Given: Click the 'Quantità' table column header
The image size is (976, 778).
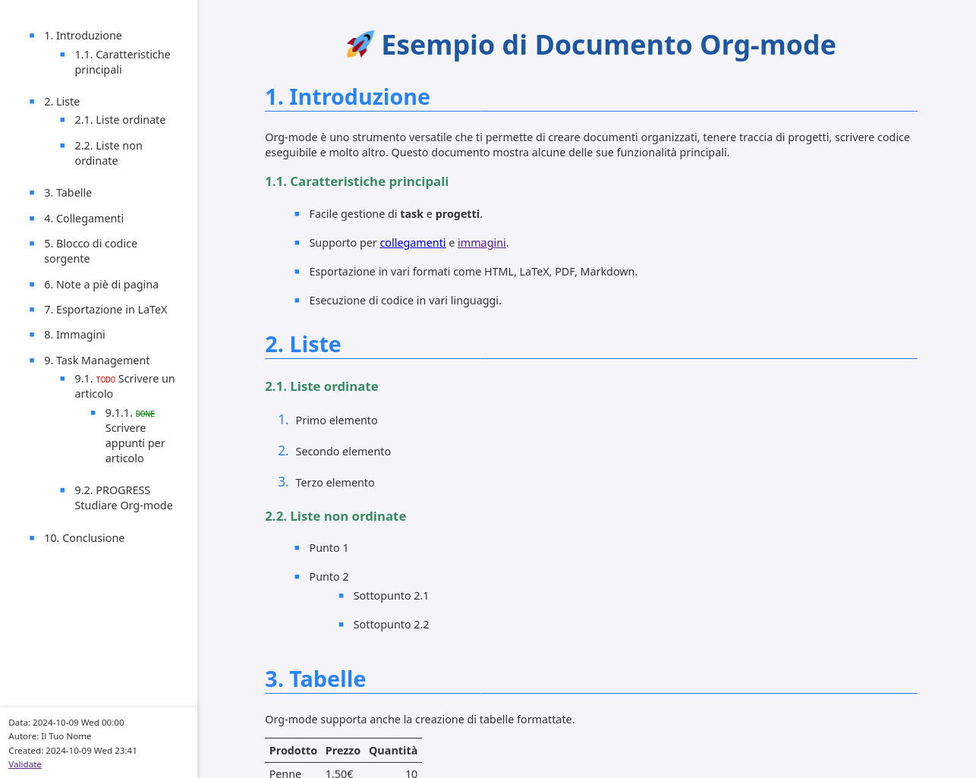Looking at the screenshot, I should click(x=393, y=751).
